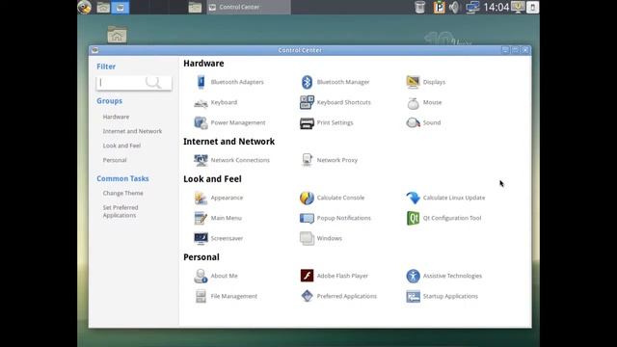Click Change Theme common task
The width and height of the screenshot is (617, 347).
point(122,193)
